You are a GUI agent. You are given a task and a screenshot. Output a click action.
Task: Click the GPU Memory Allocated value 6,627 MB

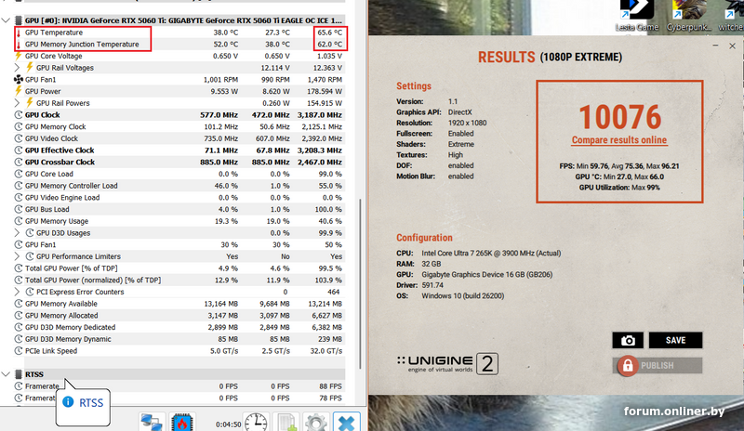(325, 315)
